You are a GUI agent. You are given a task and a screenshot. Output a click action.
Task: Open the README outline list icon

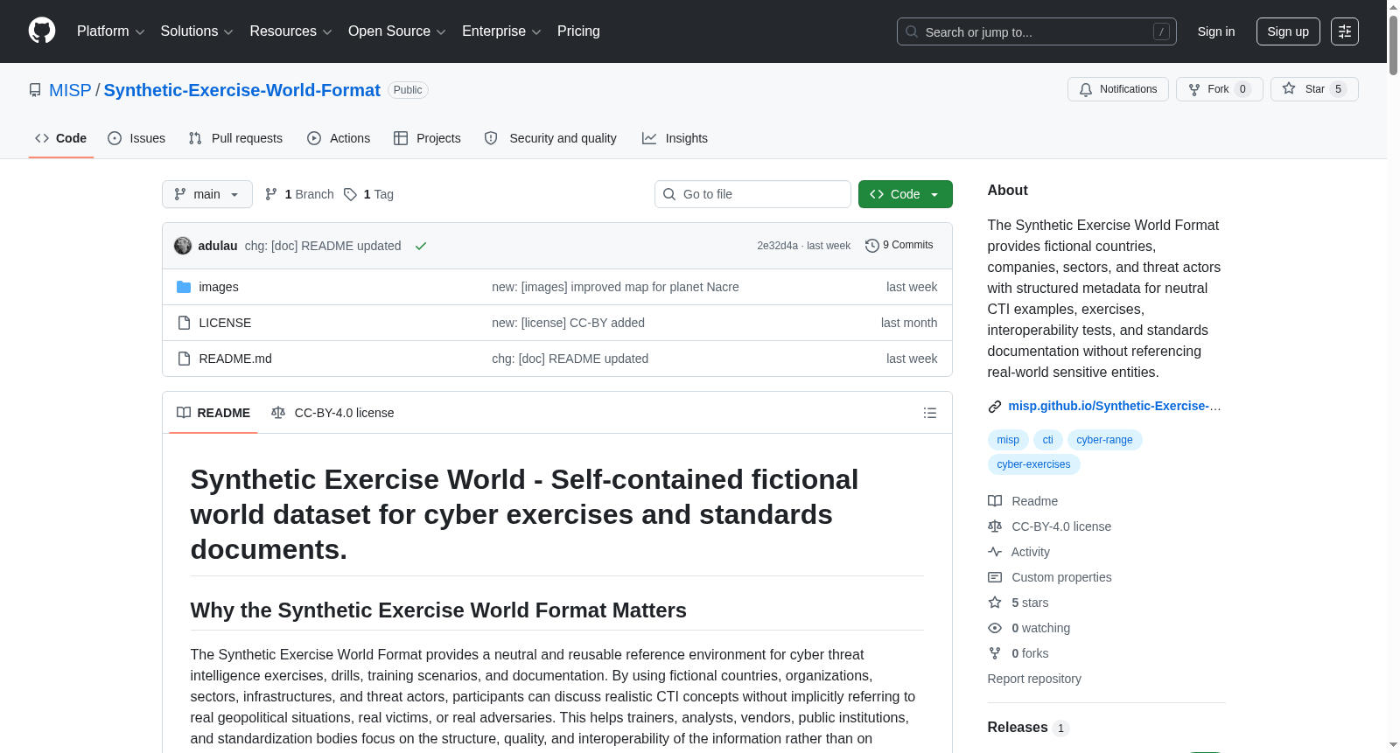[930, 413]
